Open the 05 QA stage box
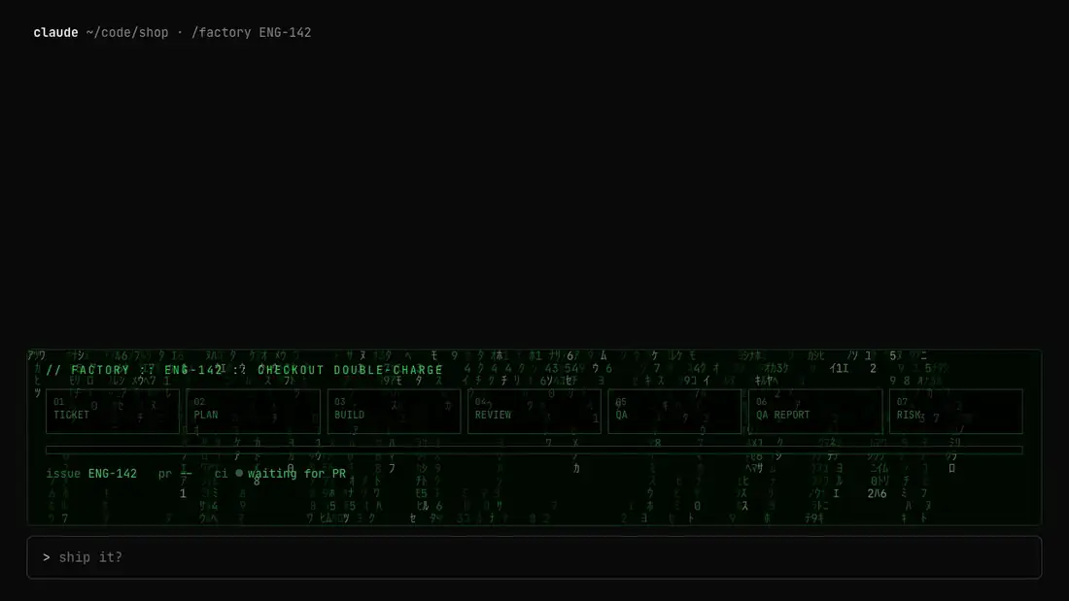Viewport: 1069px width, 601px height. (675, 412)
